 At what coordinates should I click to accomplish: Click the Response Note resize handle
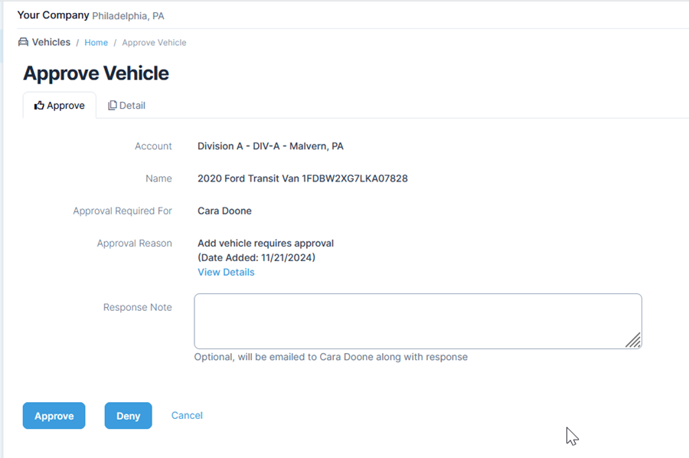point(633,341)
